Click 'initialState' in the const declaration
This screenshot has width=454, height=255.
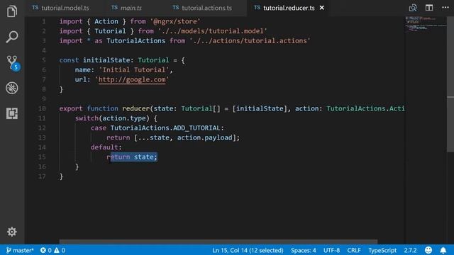(106, 60)
